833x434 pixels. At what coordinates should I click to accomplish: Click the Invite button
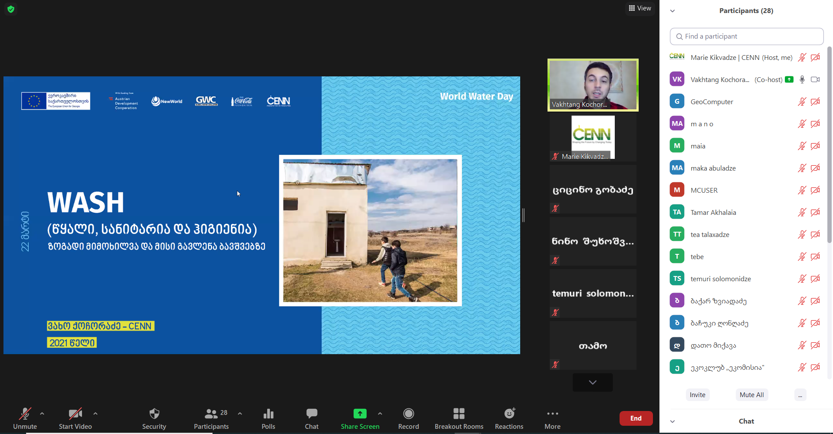click(x=697, y=395)
